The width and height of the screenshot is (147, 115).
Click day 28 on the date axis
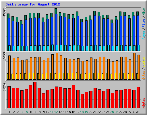click(x=125, y=112)
